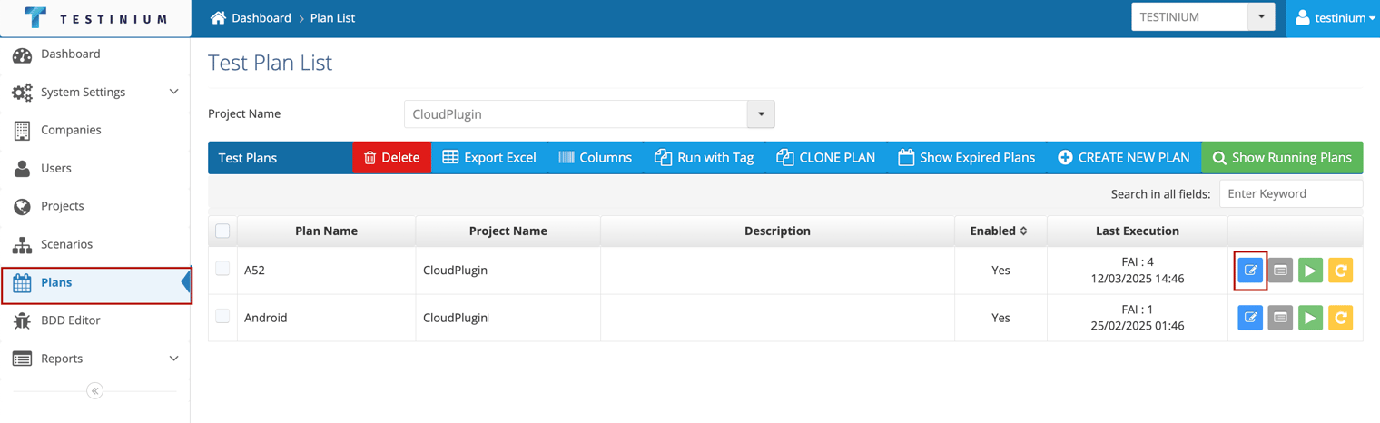The image size is (1380, 423).
Task: Click the Enter Keyword search field
Action: 1290,193
